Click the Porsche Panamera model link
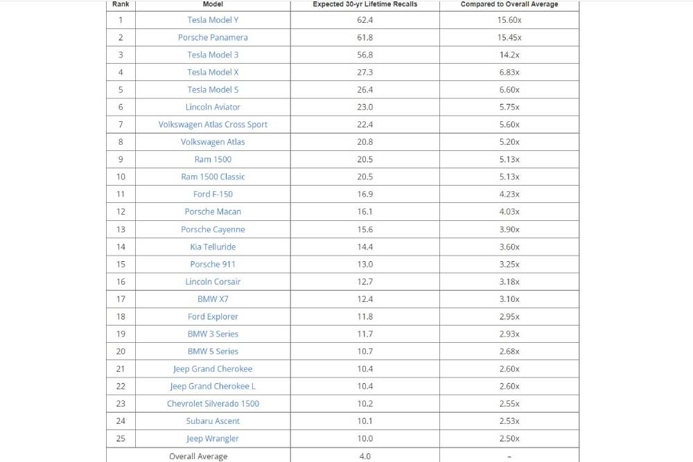 click(213, 37)
